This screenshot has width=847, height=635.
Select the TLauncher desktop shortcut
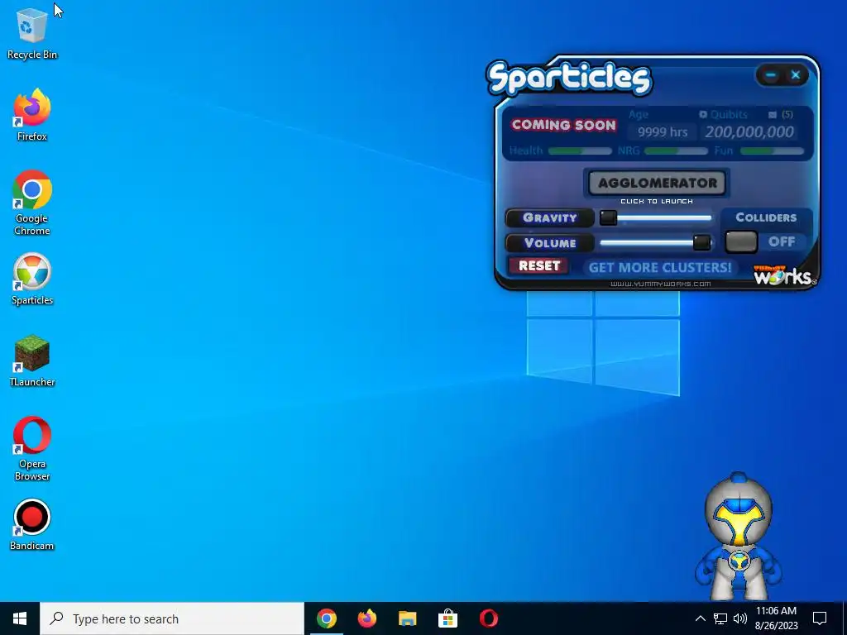point(32,361)
